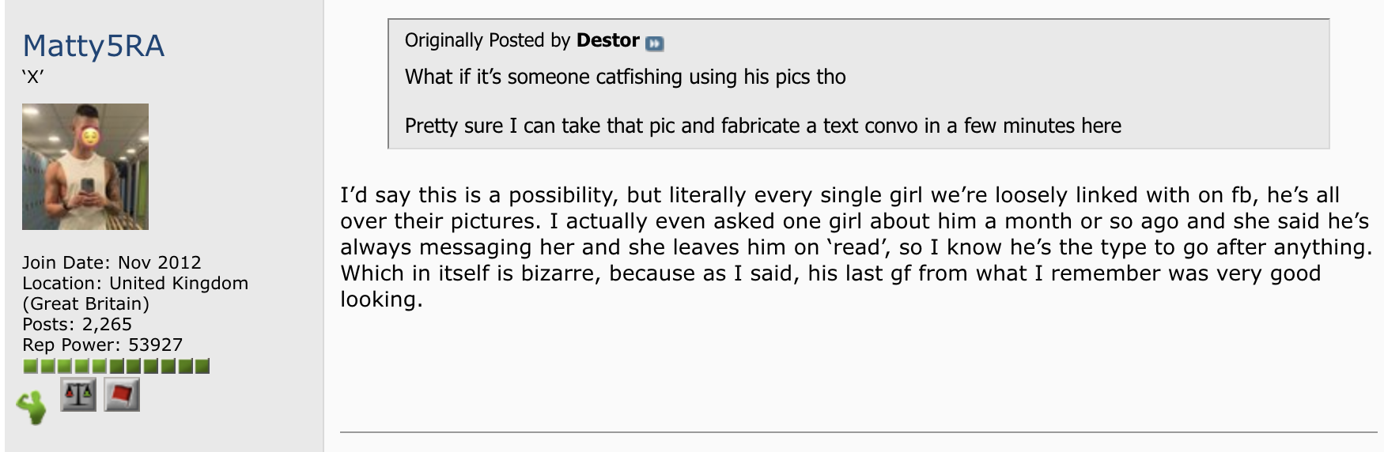The width and height of the screenshot is (1384, 452).
Task: Click the quoted line about fabricating a text convo
Action: click(x=762, y=126)
